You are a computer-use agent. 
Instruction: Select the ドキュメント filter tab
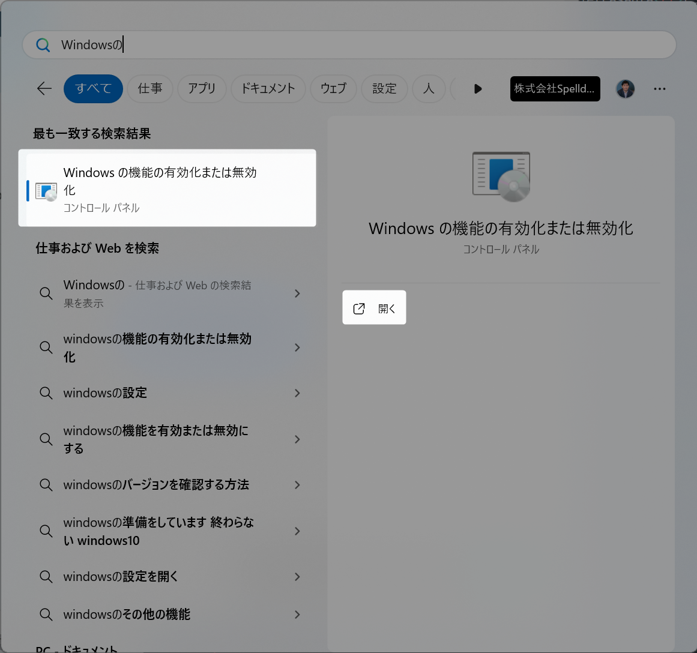(268, 88)
